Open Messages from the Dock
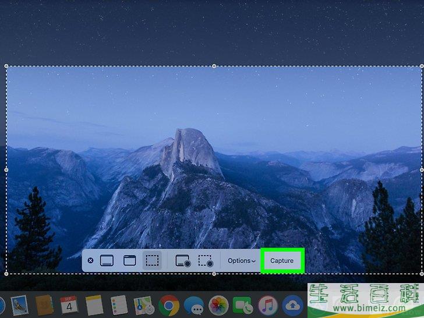The height and width of the screenshot is (318, 424). tap(194, 305)
